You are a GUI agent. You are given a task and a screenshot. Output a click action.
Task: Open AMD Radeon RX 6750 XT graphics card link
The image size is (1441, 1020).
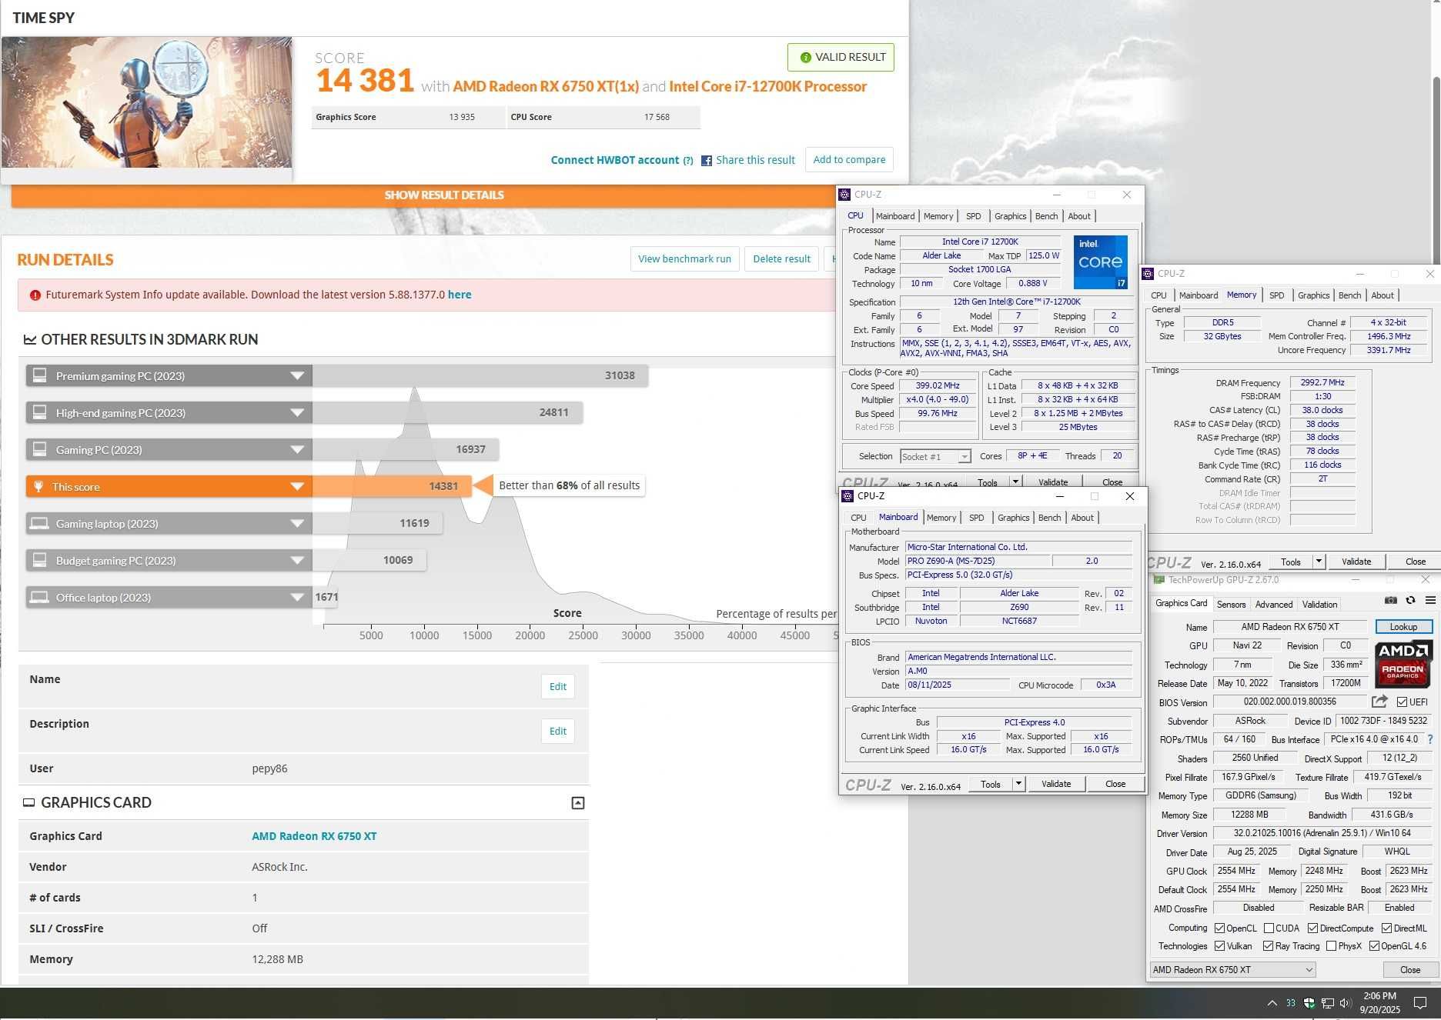[x=314, y=836]
